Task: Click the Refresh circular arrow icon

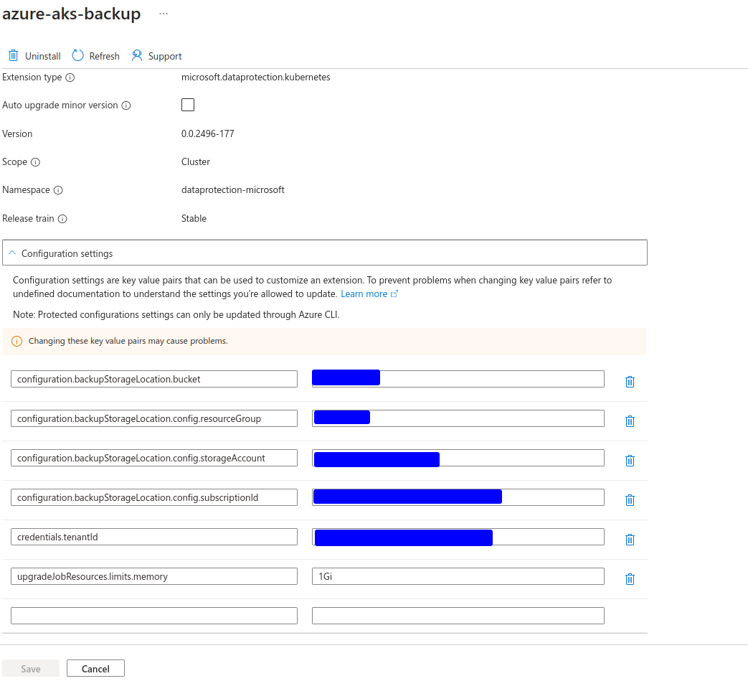Action: click(77, 56)
